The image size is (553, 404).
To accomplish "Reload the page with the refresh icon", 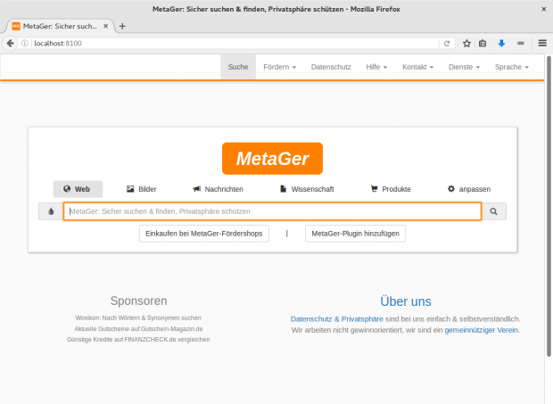I will tap(447, 44).
